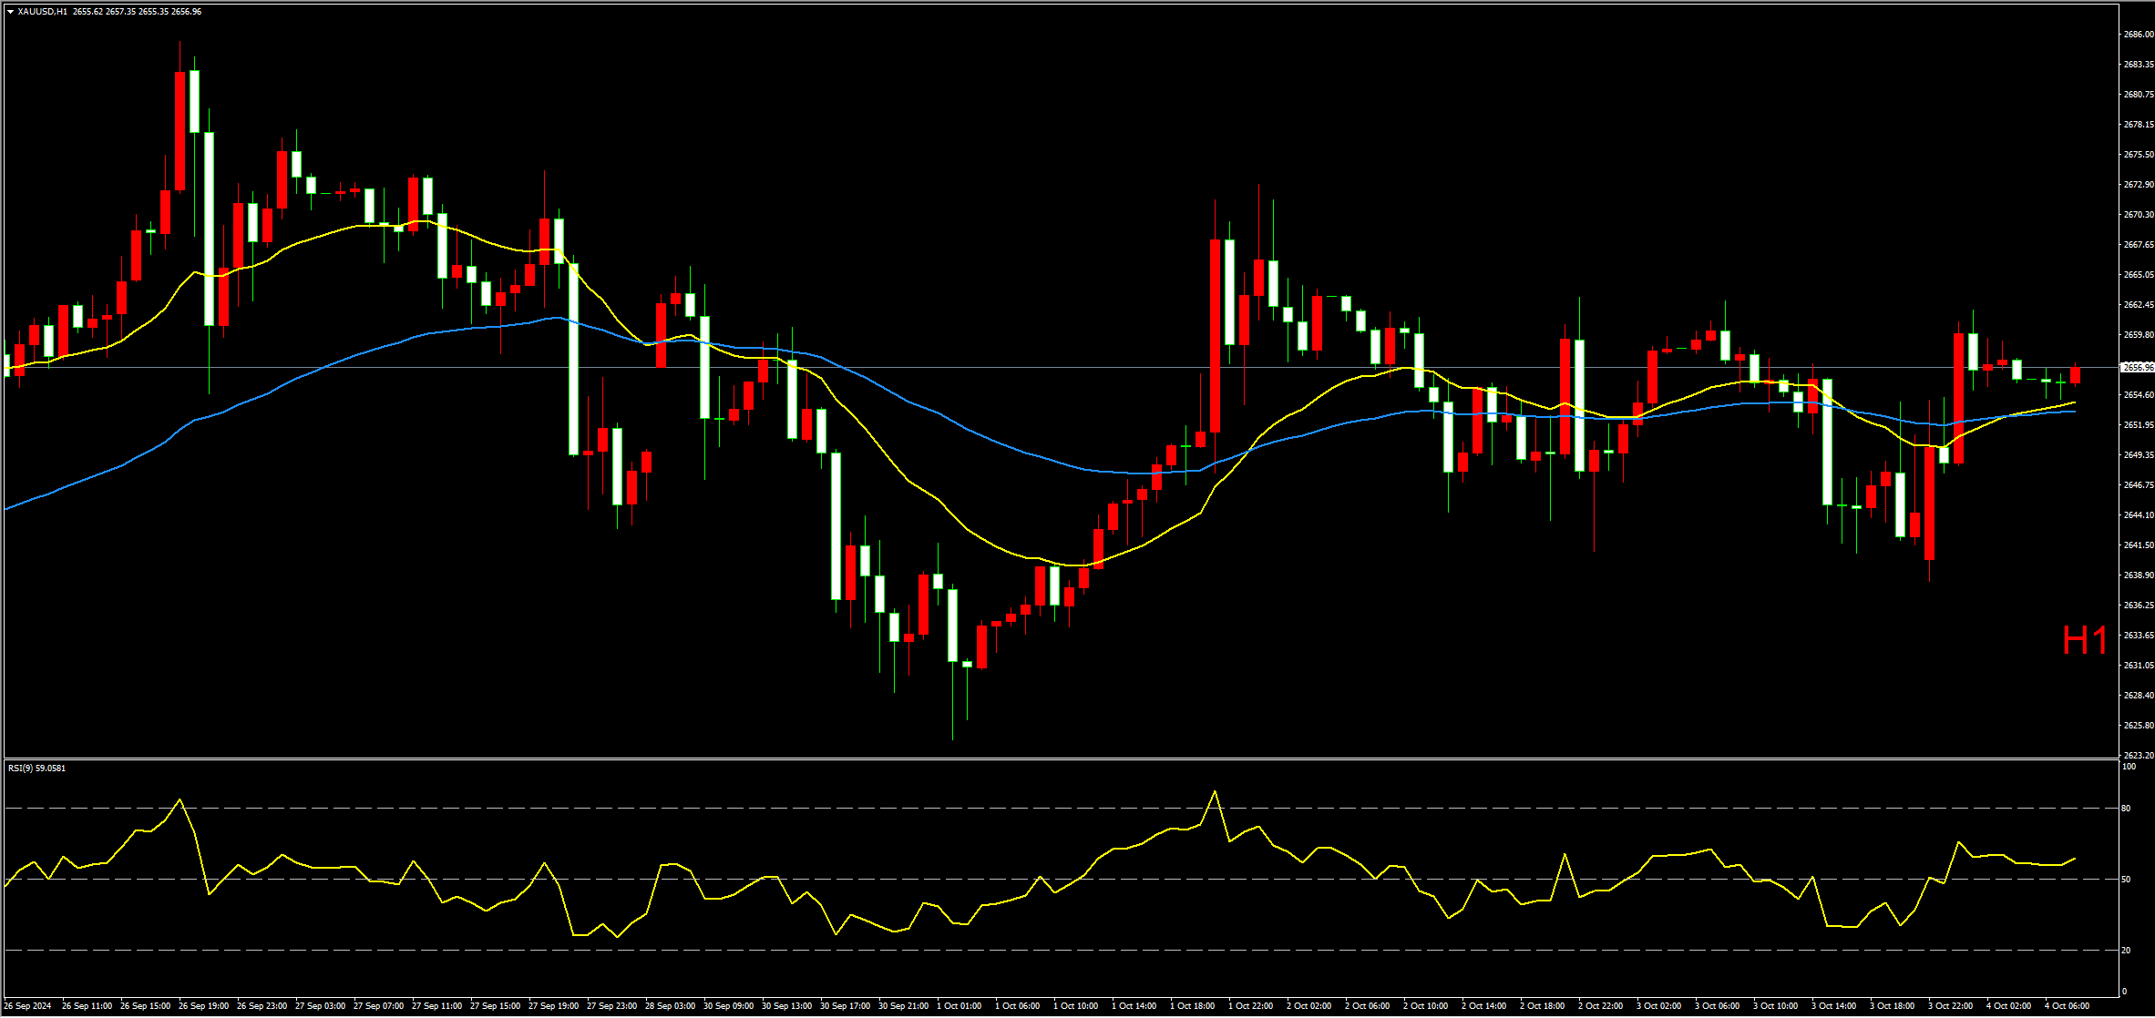Click price scale label 2636.25
2155x1018 pixels.
(2138, 606)
